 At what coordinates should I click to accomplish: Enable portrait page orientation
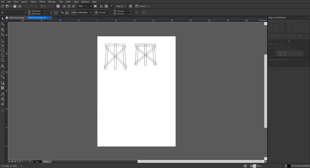coord(51,12)
